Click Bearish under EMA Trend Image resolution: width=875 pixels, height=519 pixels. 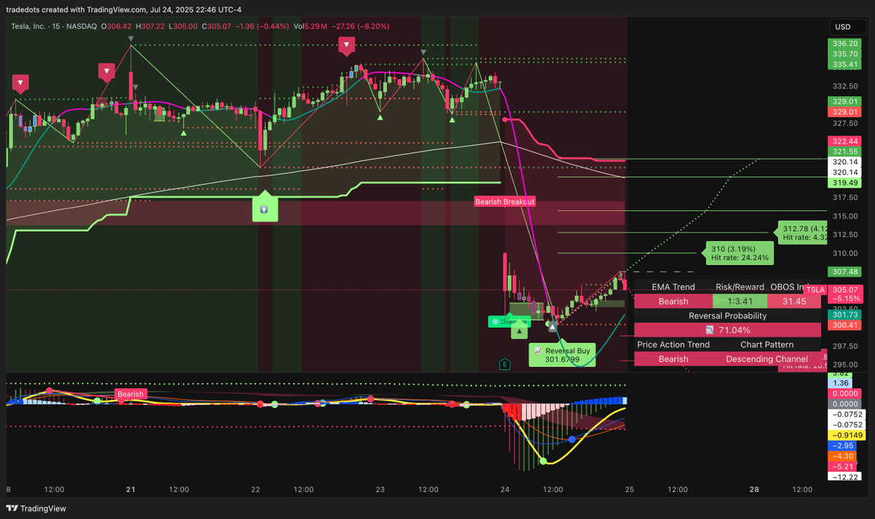(x=674, y=301)
